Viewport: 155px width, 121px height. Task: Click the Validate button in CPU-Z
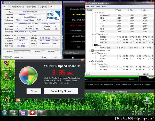point(43,57)
